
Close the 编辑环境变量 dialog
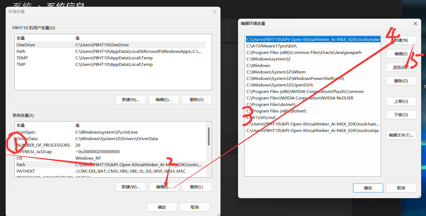tap(415, 24)
